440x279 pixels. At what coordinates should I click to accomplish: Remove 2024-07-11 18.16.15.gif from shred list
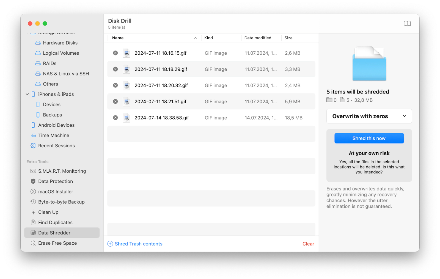pos(116,53)
